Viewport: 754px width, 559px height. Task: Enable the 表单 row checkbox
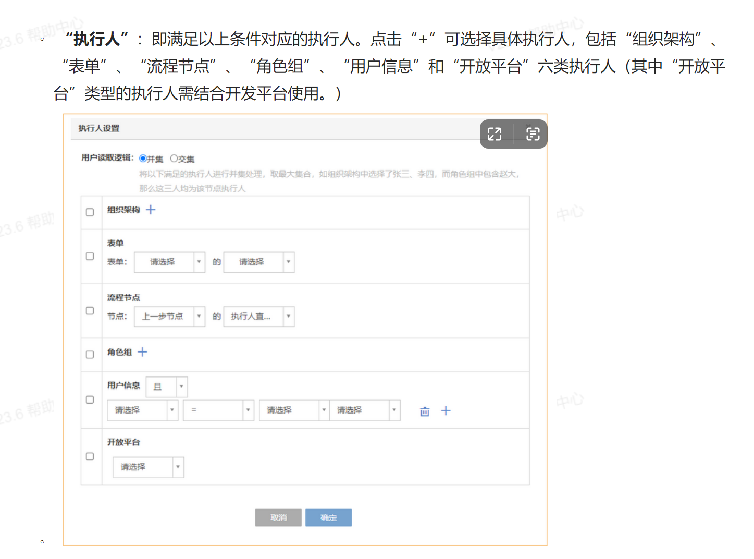[x=90, y=256]
